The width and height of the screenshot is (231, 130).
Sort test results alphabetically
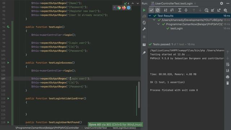(x=166, y=10)
